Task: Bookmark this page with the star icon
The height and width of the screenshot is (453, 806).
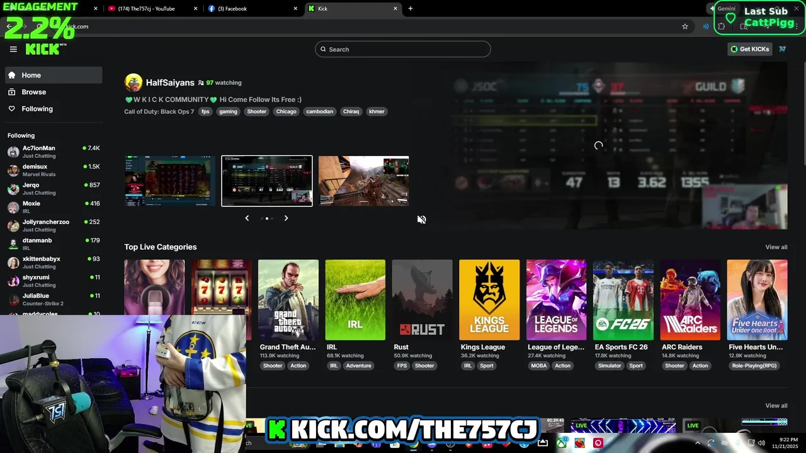Action: (x=685, y=26)
